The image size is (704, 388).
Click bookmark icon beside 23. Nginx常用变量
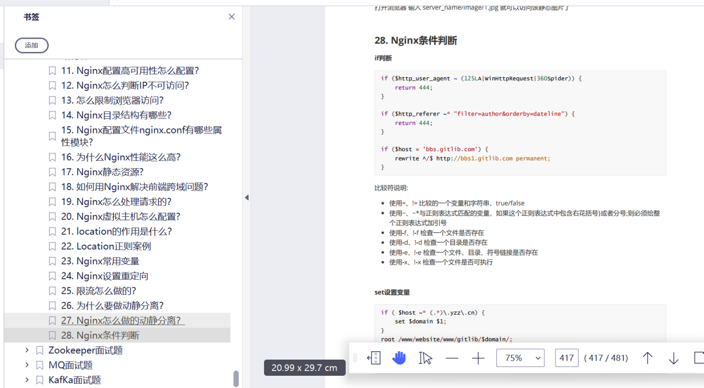[x=52, y=261]
